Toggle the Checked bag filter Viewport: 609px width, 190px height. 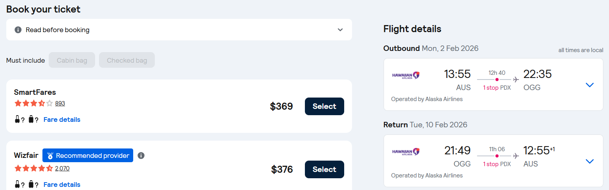click(127, 60)
